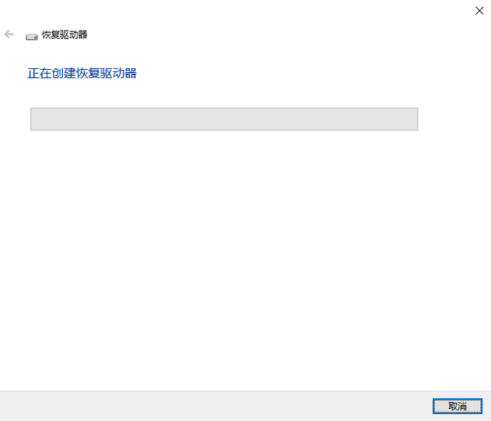Image resolution: width=491 pixels, height=421 pixels.
Task: Click the right end of the progress bar
Action: (x=414, y=119)
